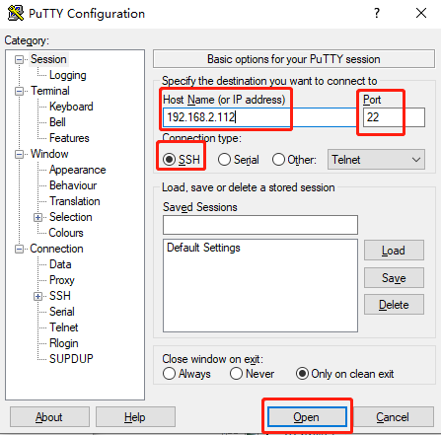Expand the Selection tree node
The image size is (441, 435).
(x=37, y=217)
